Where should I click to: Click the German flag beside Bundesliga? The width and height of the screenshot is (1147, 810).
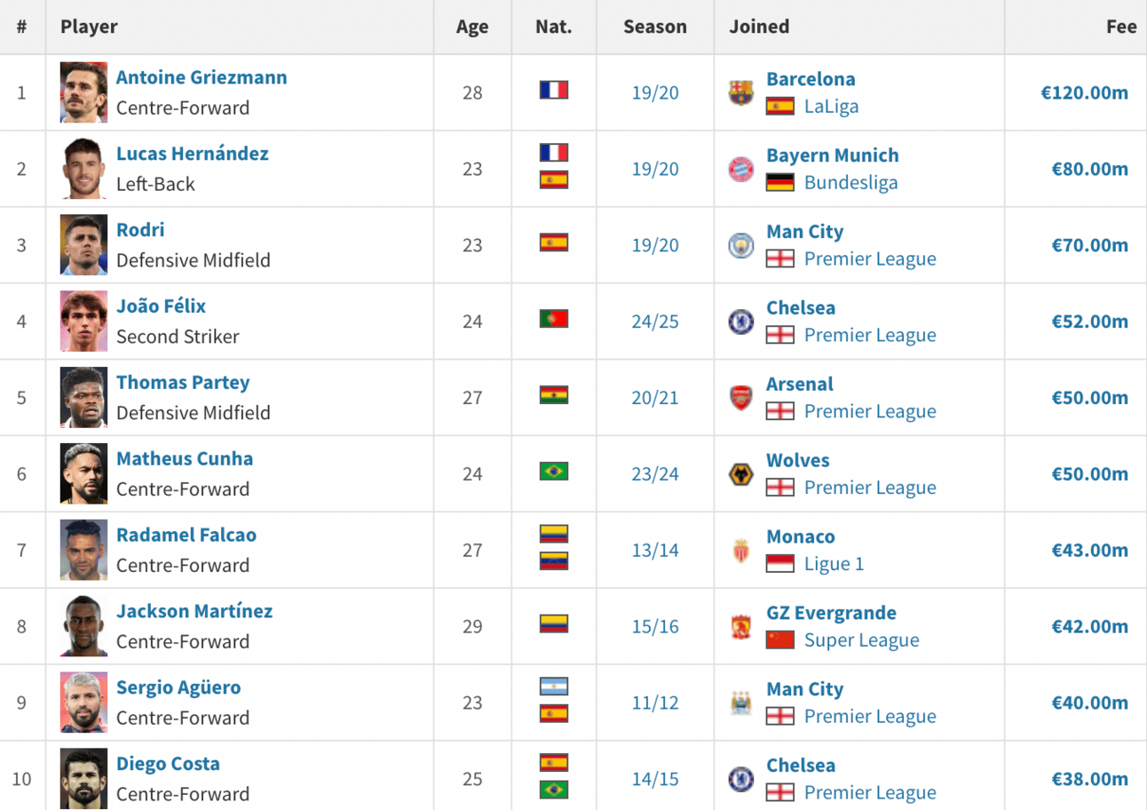click(779, 182)
